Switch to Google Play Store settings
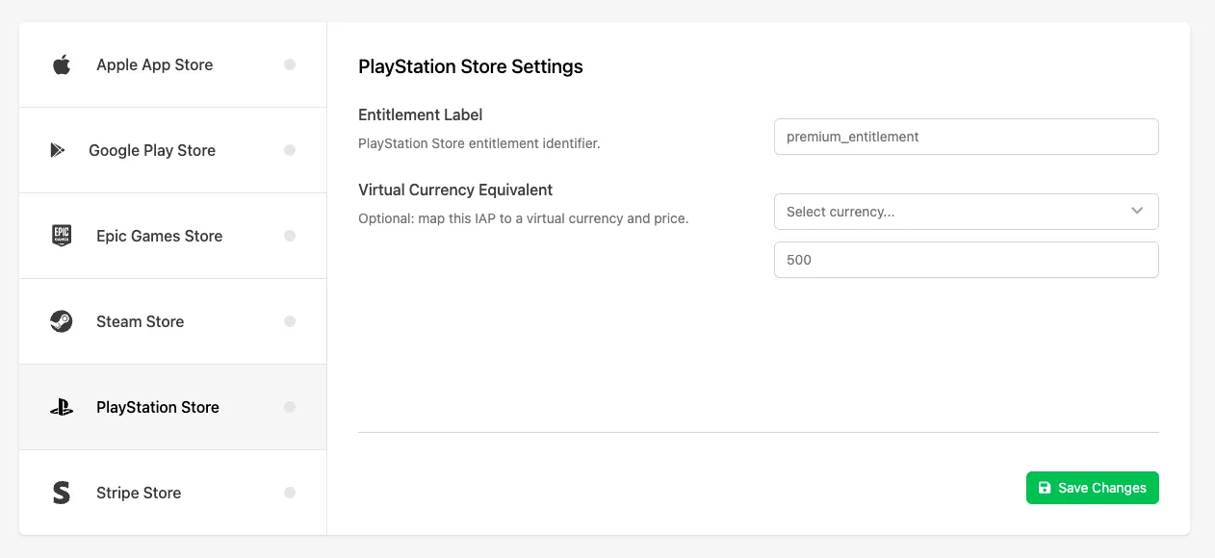The height and width of the screenshot is (558, 1215). click(x=173, y=150)
